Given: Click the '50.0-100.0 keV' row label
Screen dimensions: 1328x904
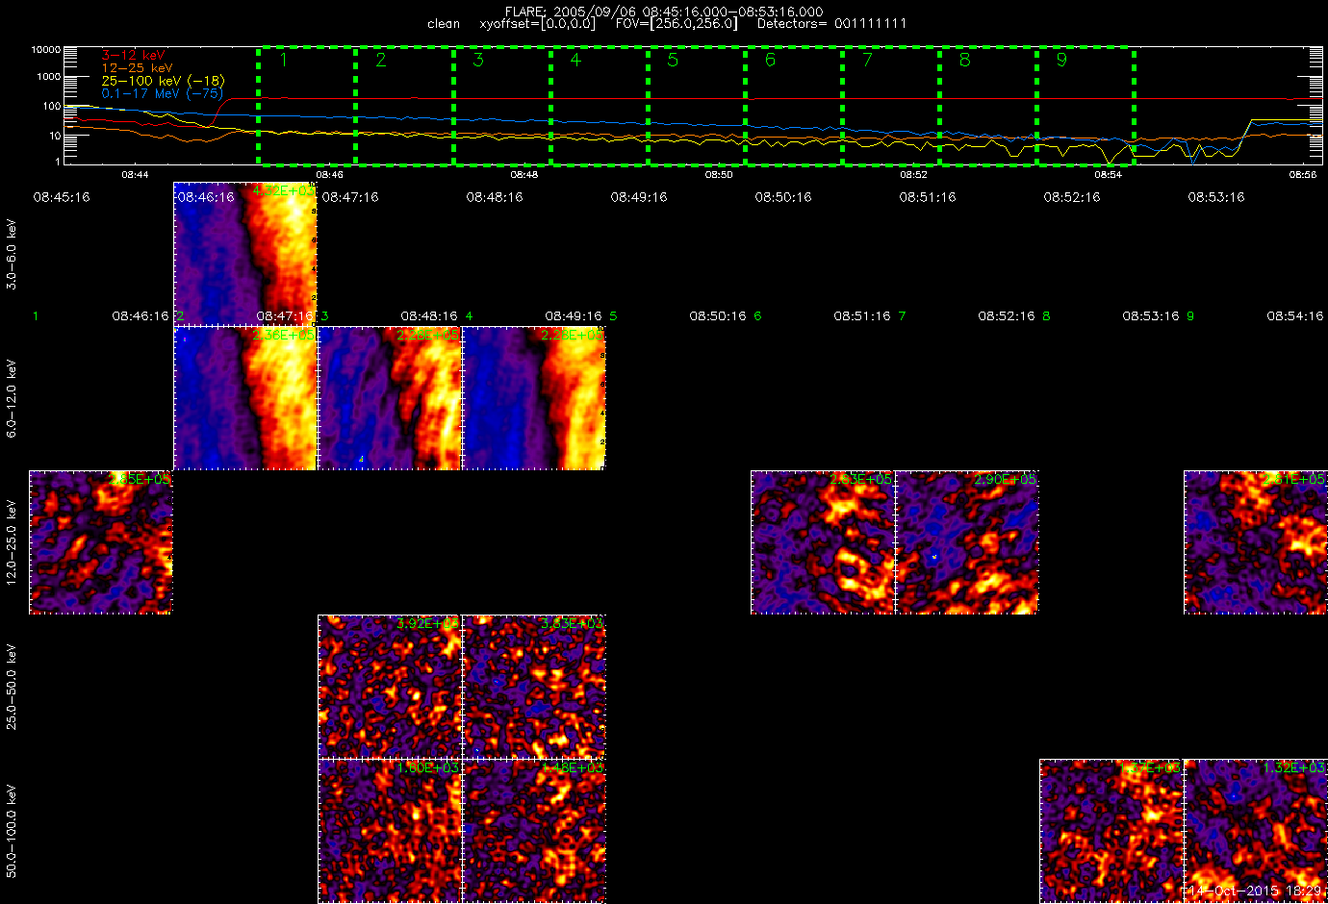Looking at the screenshot, I should [12, 831].
